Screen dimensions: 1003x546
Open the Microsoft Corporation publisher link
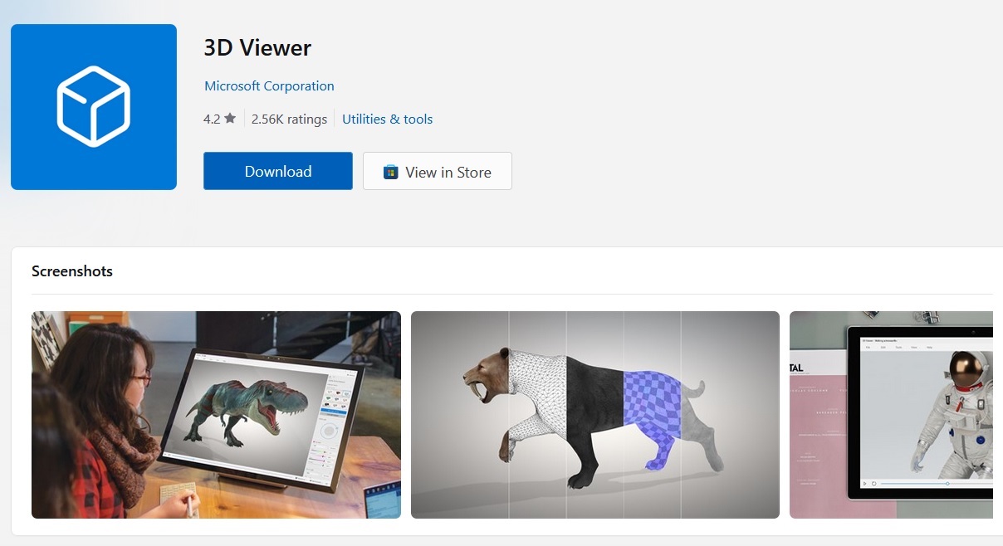[269, 85]
